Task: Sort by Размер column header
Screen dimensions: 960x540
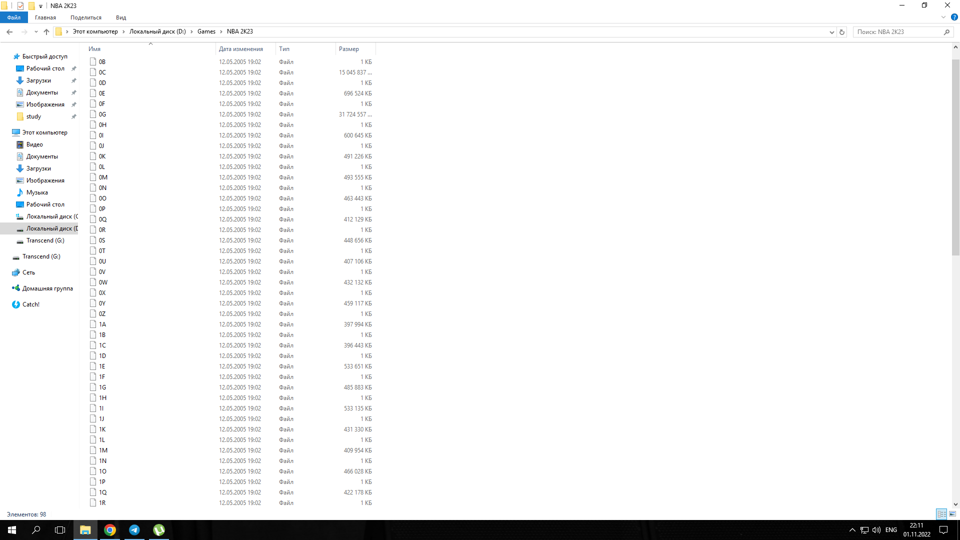Action: pyautogui.click(x=355, y=49)
